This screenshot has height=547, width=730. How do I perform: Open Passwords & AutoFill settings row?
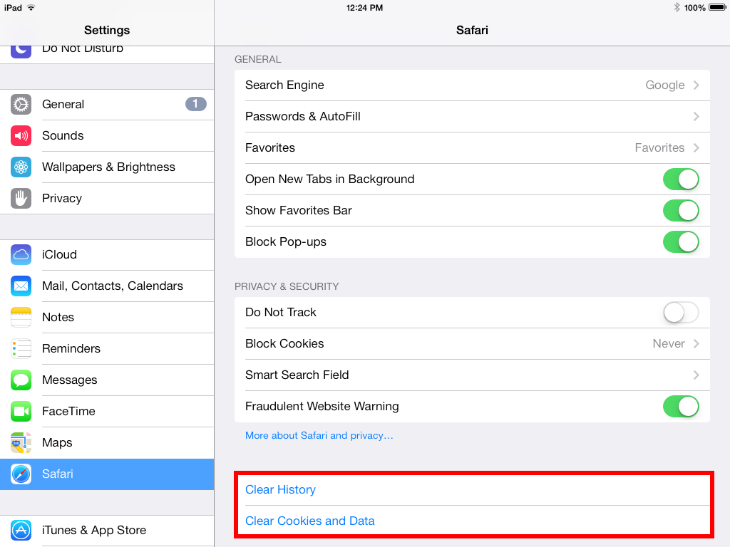pyautogui.click(x=472, y=117)
